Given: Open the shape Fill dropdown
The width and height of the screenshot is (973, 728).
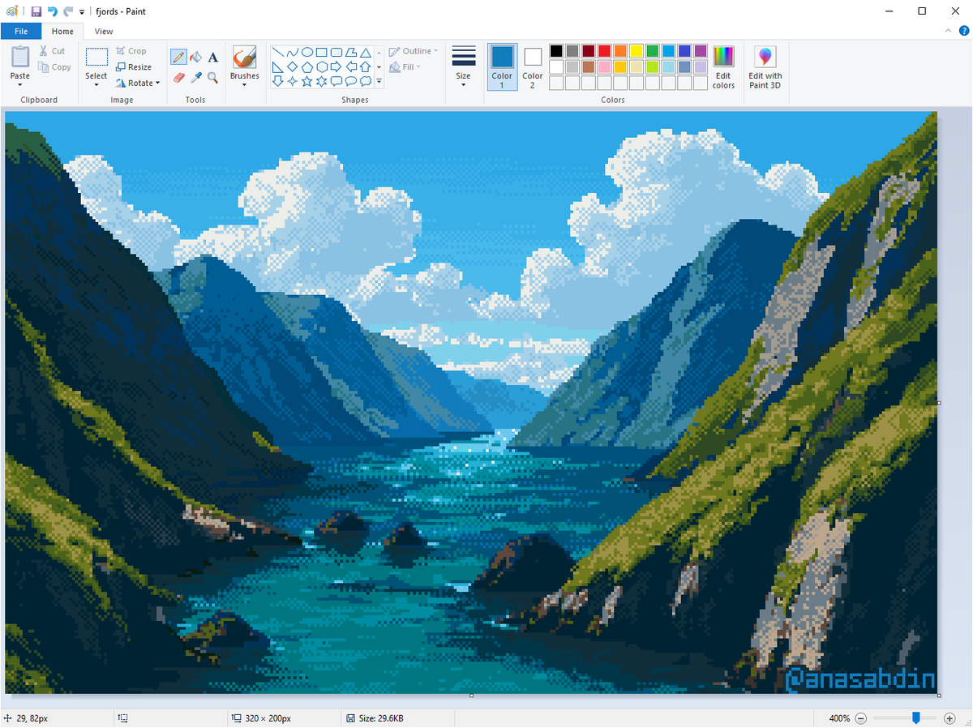Looking at the screenshot, I should pyautogui.click(x=405, y=67).
